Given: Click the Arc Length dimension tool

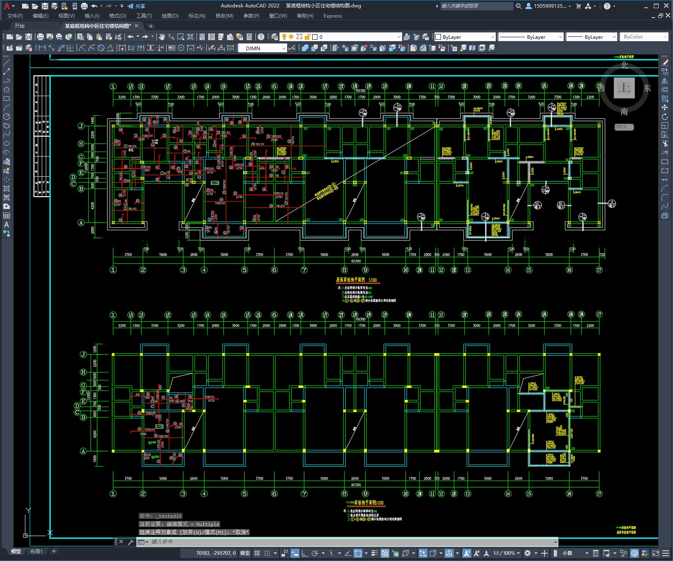Looking at the screenshot, I should 61,48.
